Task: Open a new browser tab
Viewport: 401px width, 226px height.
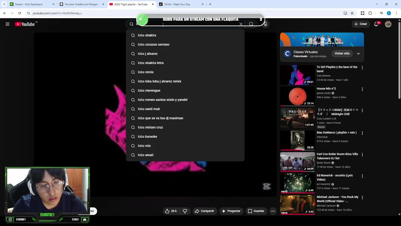Action: 210,4
